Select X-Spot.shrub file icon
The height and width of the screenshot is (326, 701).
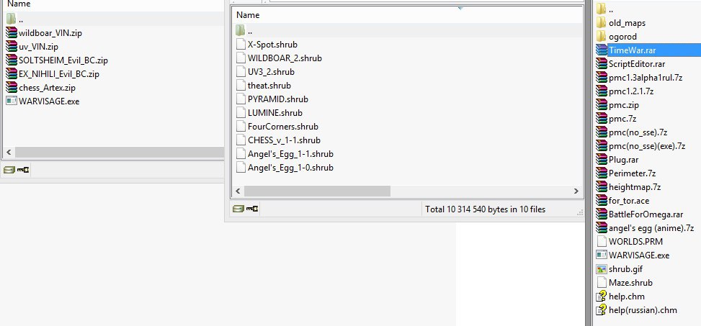[x=241, y=44]
